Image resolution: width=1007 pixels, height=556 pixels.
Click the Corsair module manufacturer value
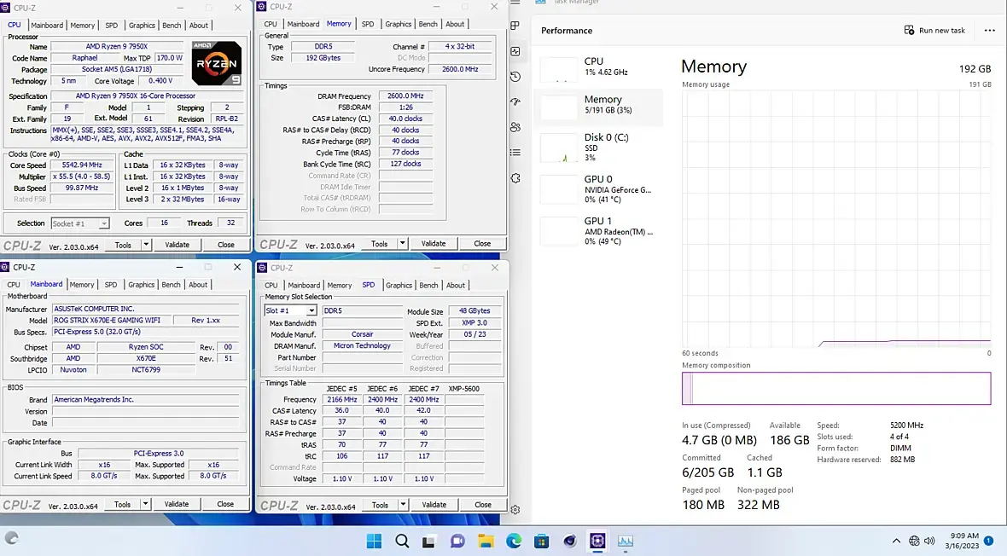click(362, 334)
